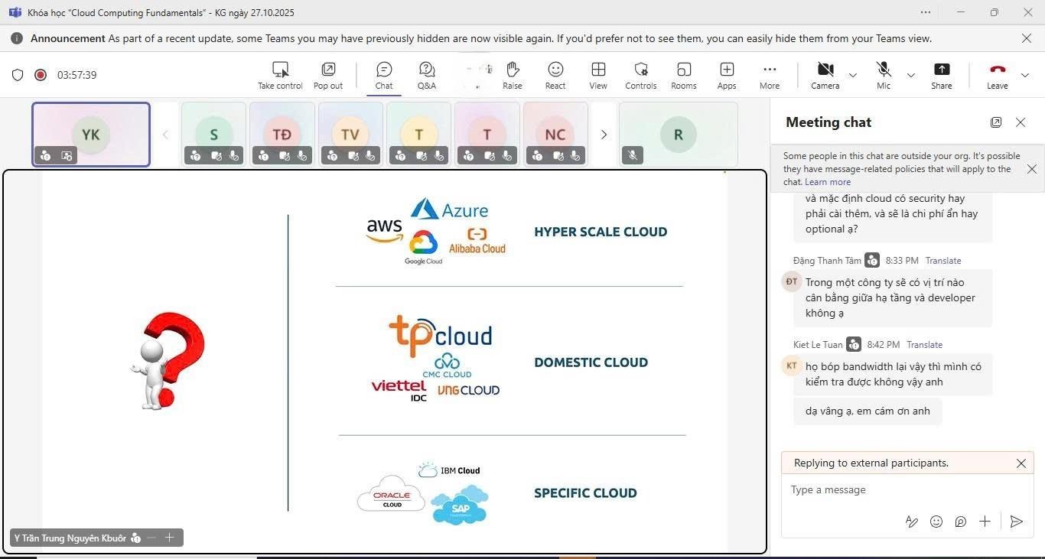1045x559 pixels.
Task: Expand the Camera options dropdown arrow
Action: [x=853, y=75]
